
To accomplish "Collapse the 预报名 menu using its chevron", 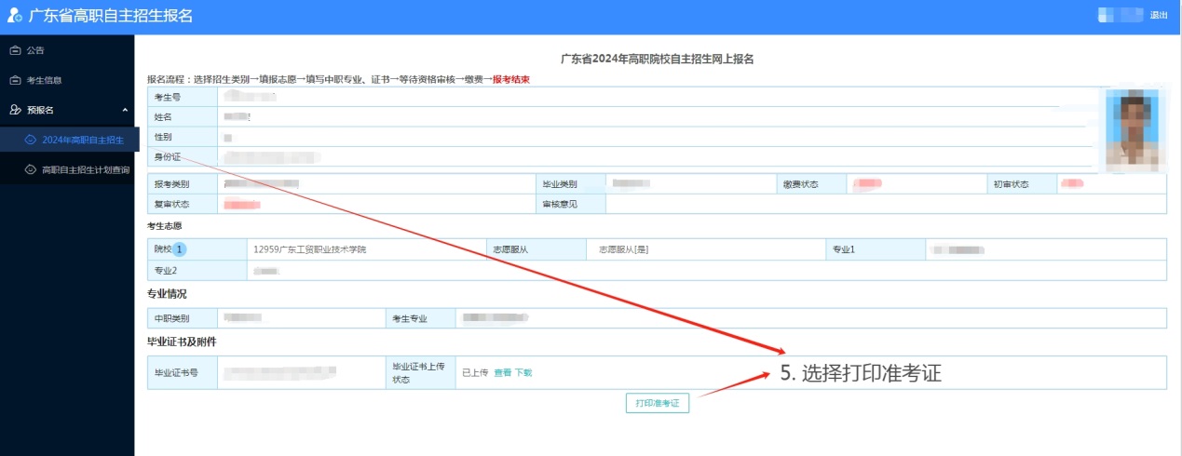I will [125, 110].
